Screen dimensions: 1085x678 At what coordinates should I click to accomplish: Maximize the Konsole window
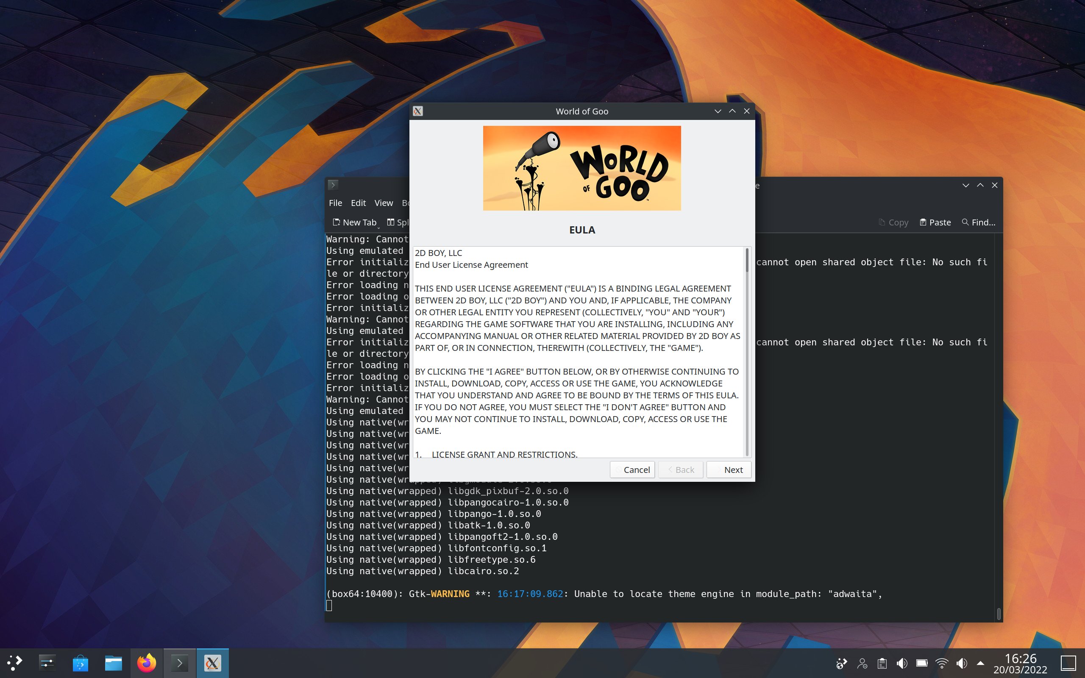pos(980,185)
